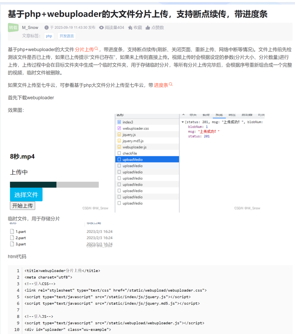The height and width of the screenshot is (334, 295).
Task: Select 1.part file
Action: pos(21,231)
